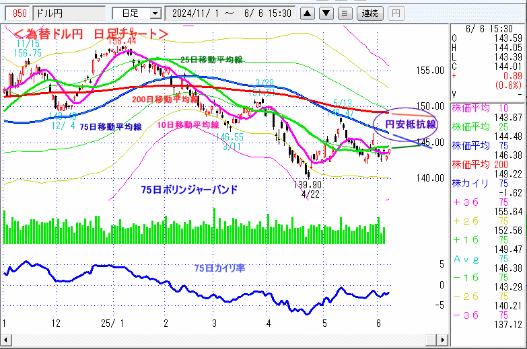The height and width of the screenshot is (349, 527).
Task: Click the open value 143.59
Action: tap(508, 38)
